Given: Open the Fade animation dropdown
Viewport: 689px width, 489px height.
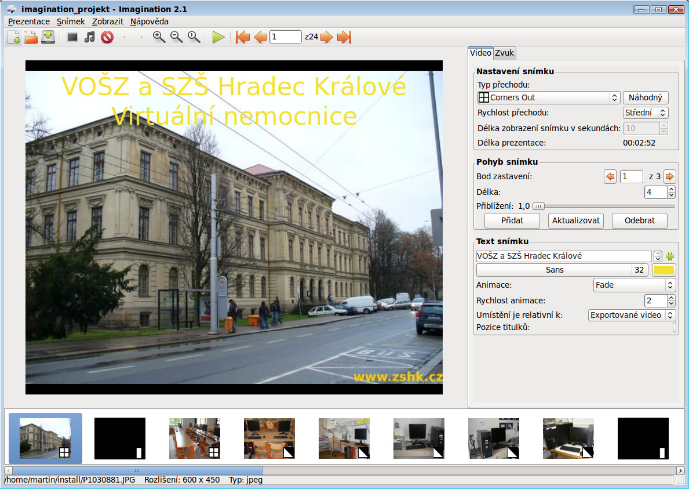Looking at the screenshot, I should [634, 285].
